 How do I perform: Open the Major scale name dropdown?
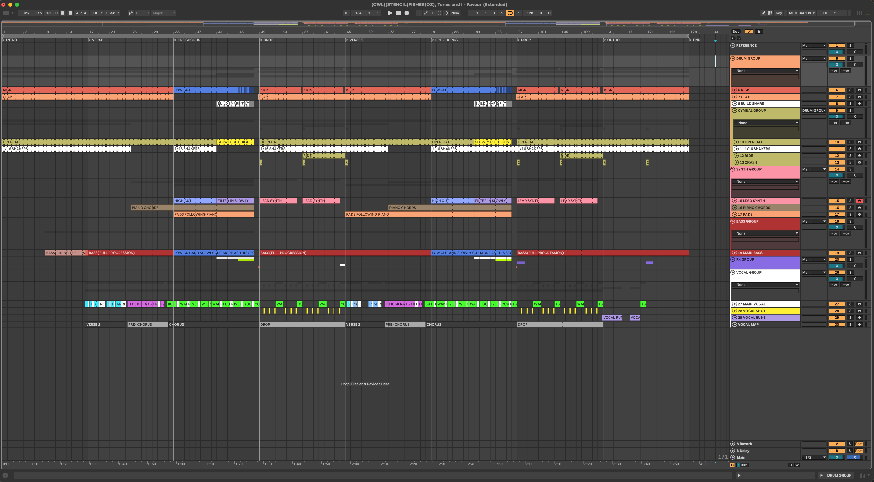(164, 13)
